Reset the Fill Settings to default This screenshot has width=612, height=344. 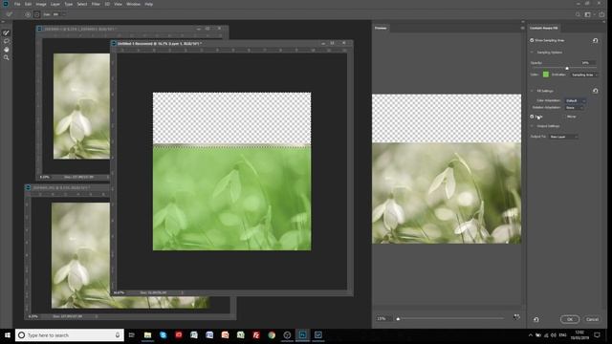coord(595,91)
